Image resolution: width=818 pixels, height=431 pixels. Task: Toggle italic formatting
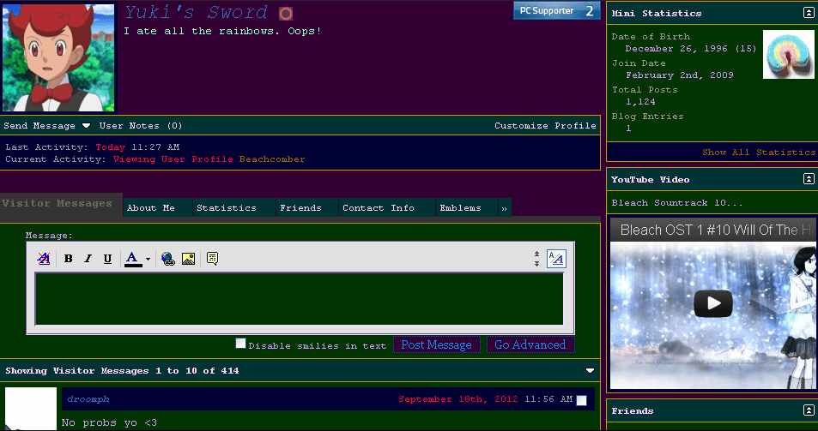(88, 258)
